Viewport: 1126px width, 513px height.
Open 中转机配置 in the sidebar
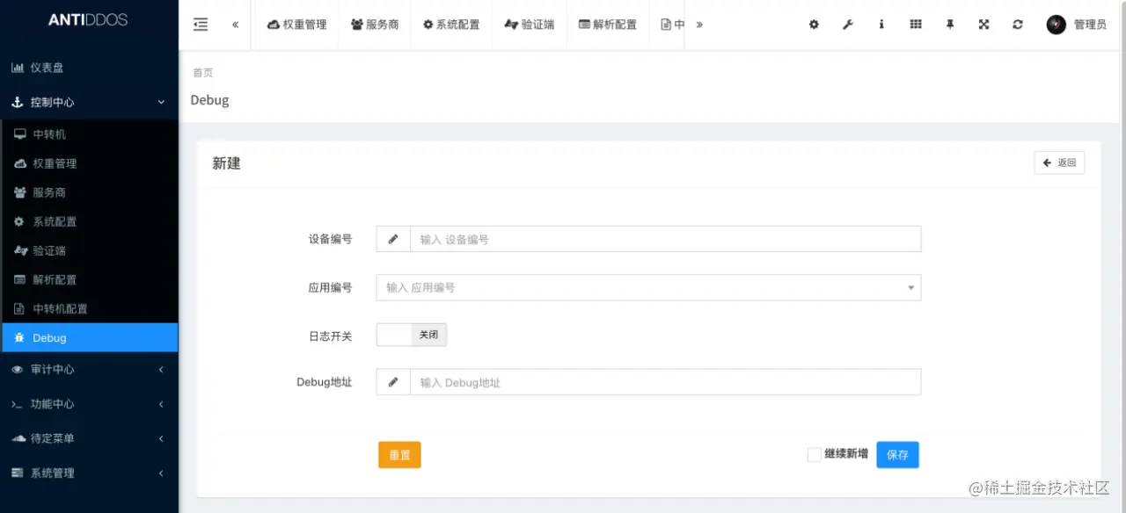[x=89, y=308]
